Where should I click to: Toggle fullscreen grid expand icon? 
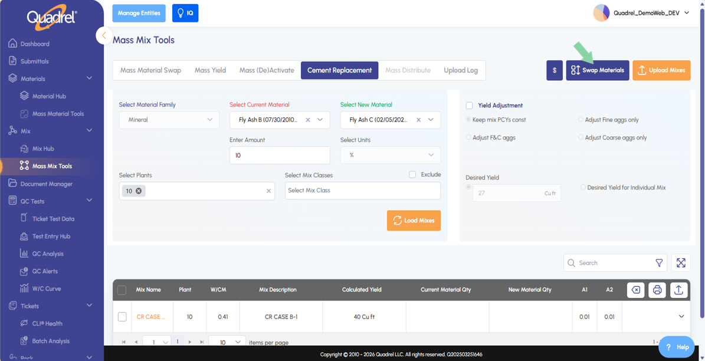click(681, 262)
